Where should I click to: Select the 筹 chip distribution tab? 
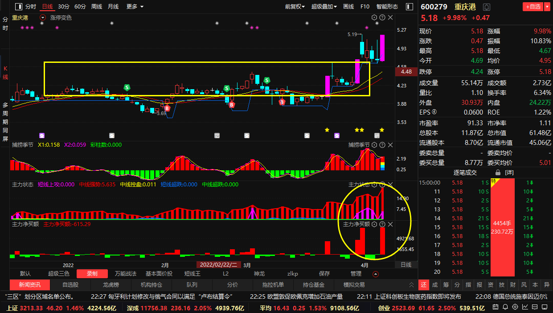coord(446,284)
